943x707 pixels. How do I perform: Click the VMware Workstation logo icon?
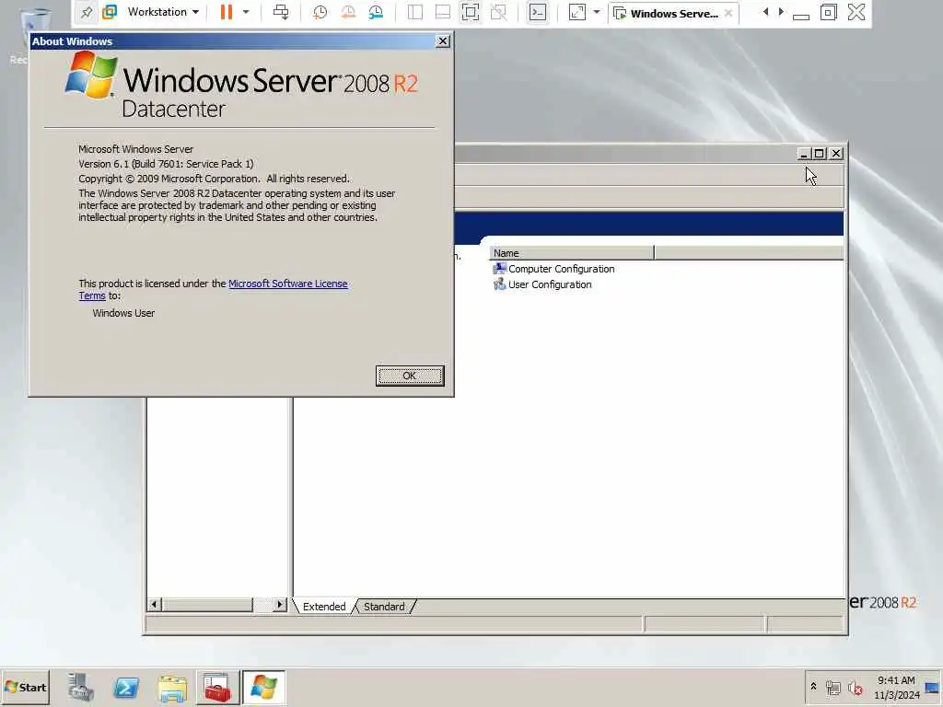pos(110,12)
